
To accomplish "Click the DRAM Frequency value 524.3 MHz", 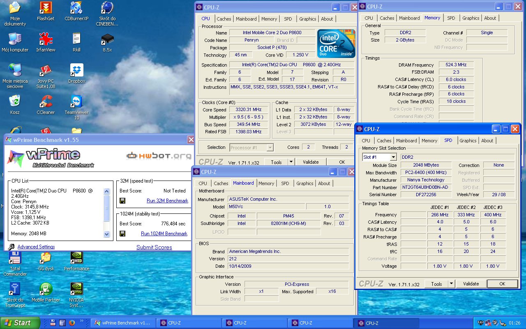I will tap(456, 65).
